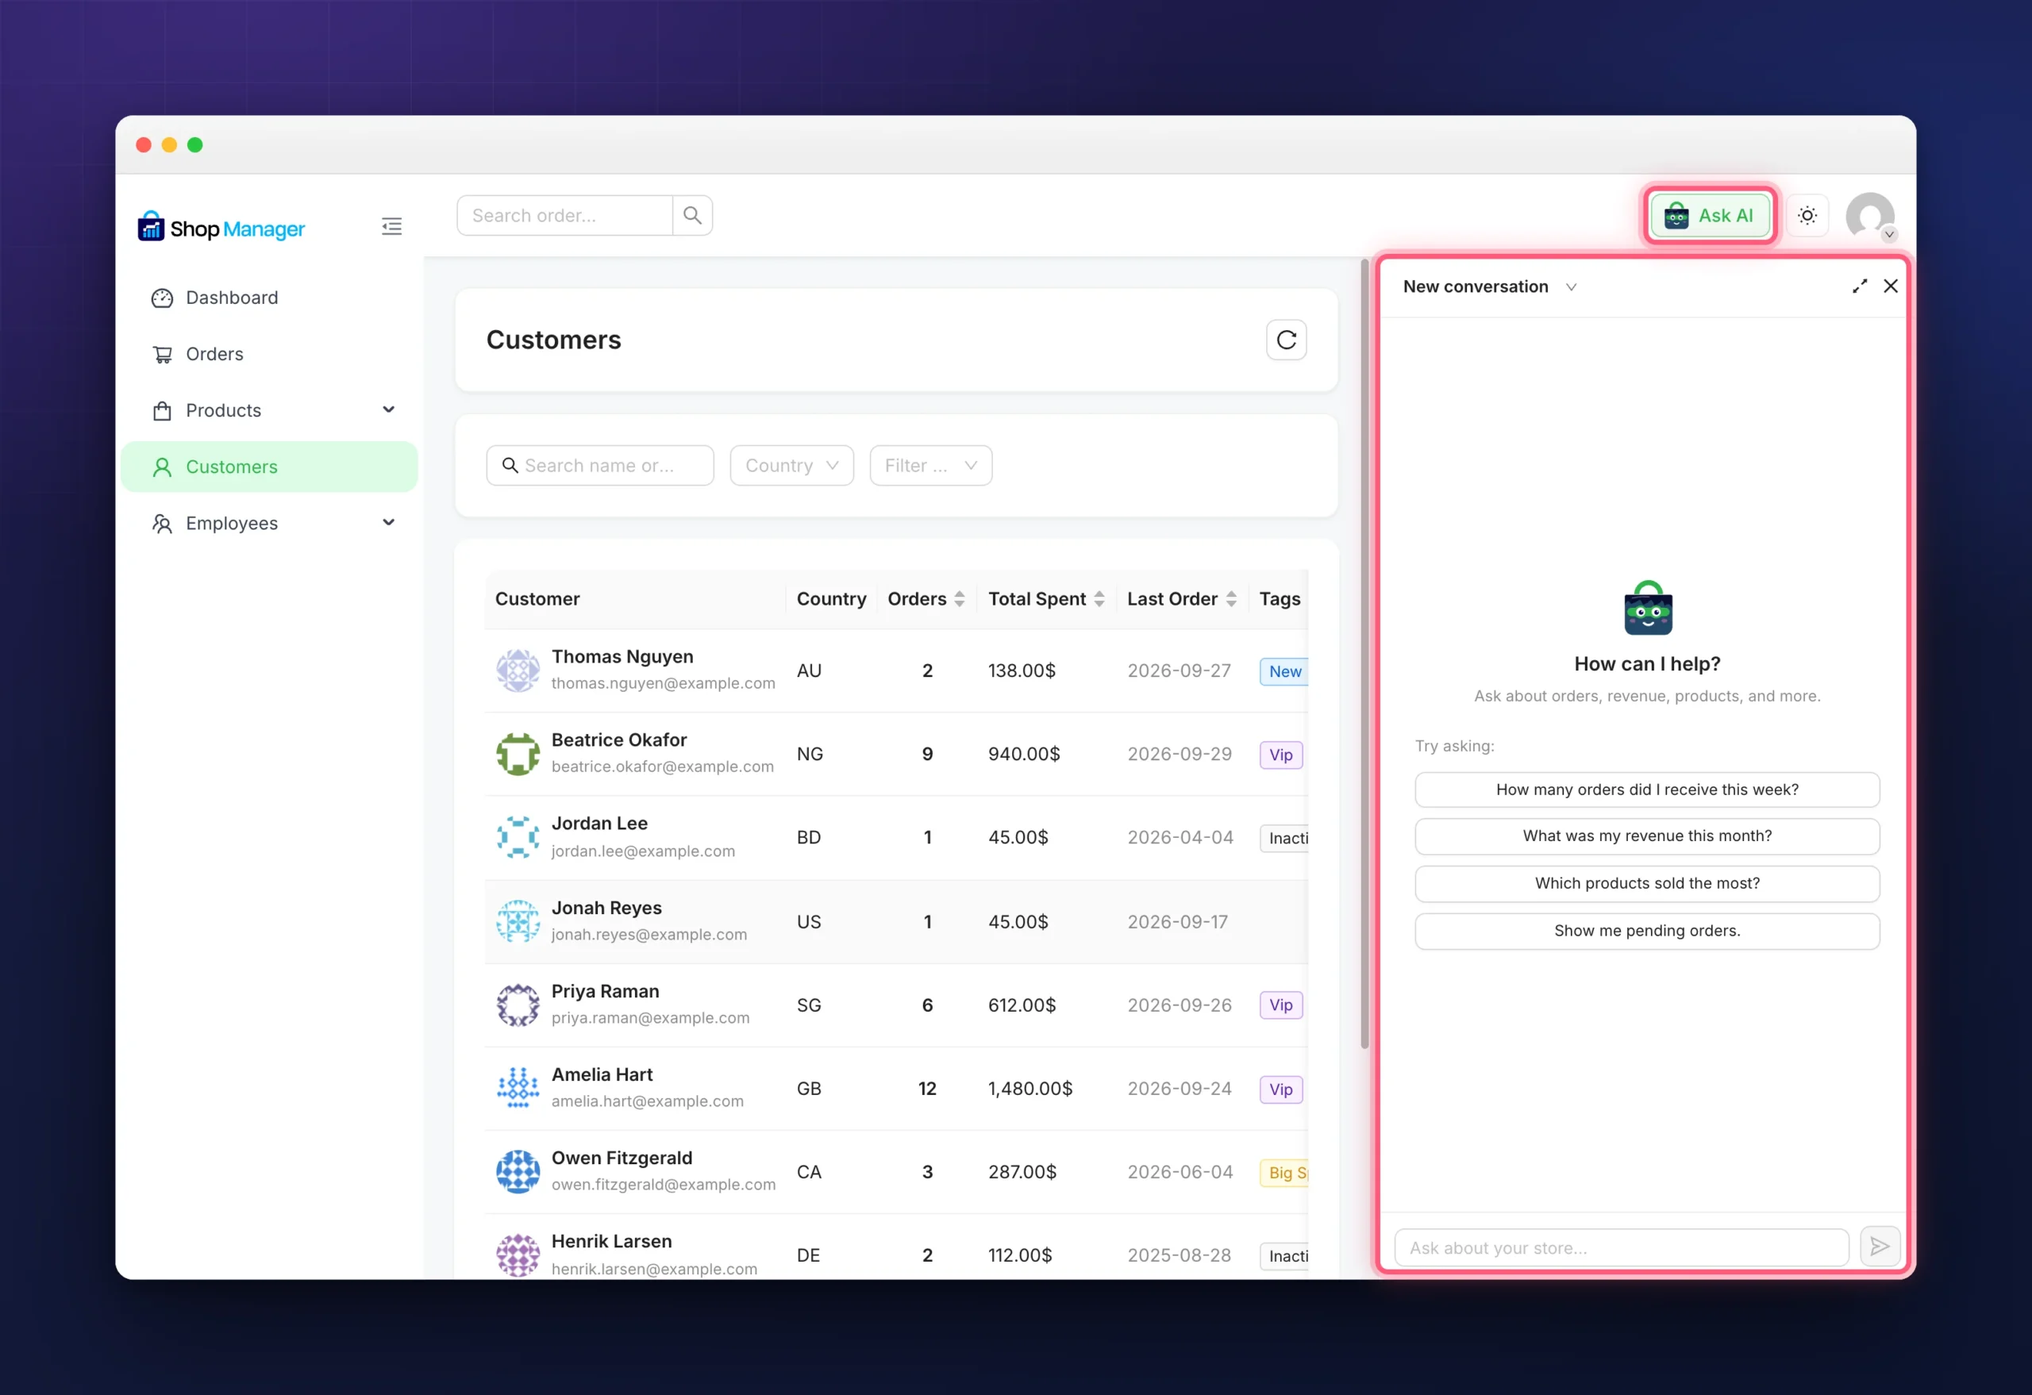Screen dimensions: 2032x1395
Task: Click Jonah Reyes's avatar
Action: (518, 921)
